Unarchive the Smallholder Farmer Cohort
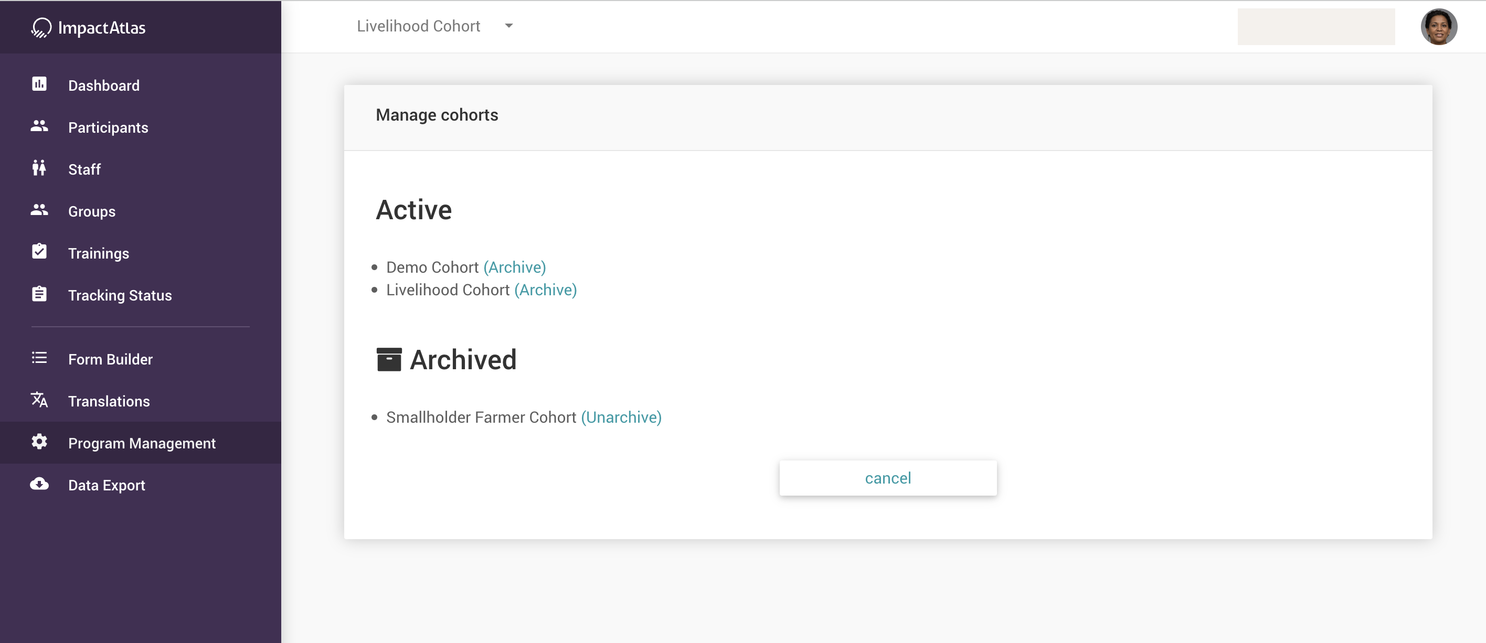 click(621, 417)
